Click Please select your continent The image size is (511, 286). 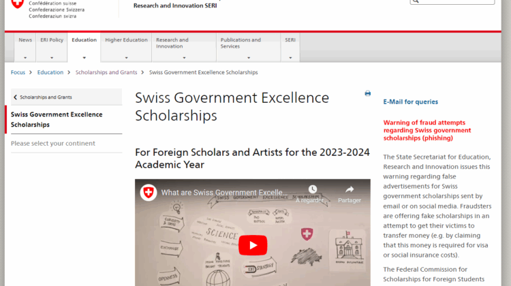pyautogui.click(x=52, y=143)
